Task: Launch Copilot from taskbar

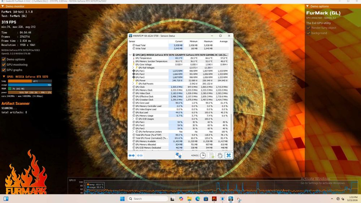Action: click(181, 199)
